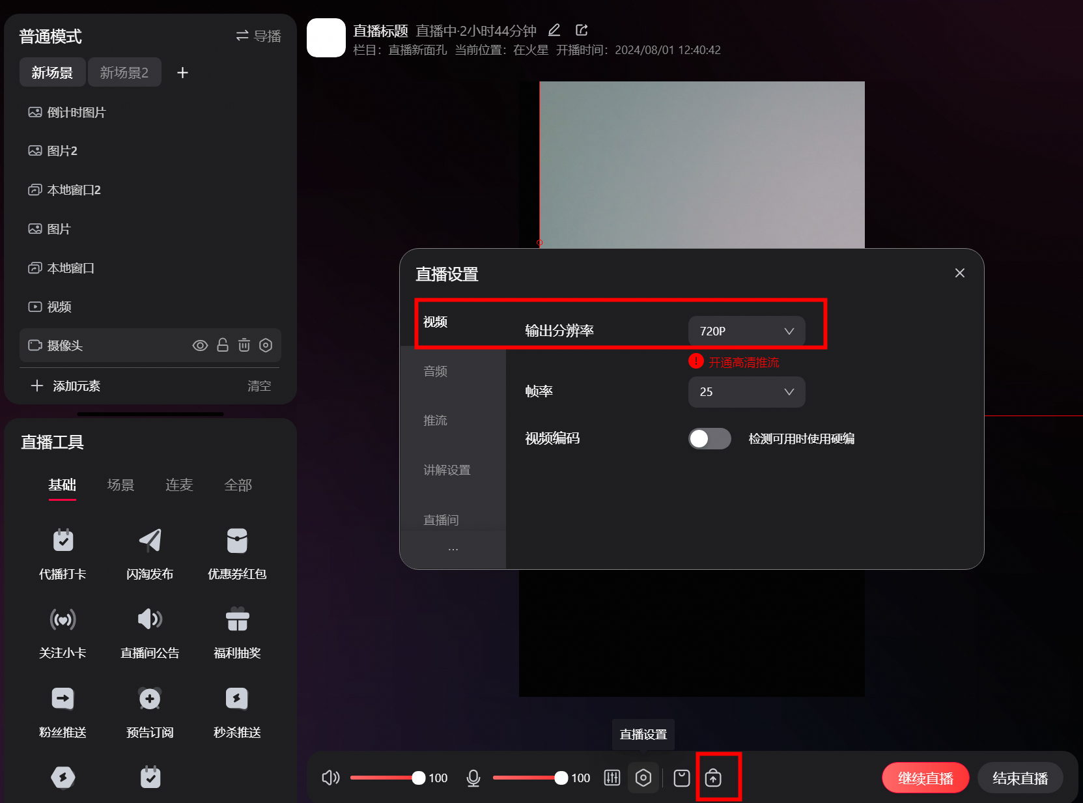The image size is (1083, 803).
Task: Click the 开通高清推流 link
Action: coord(744,362)
